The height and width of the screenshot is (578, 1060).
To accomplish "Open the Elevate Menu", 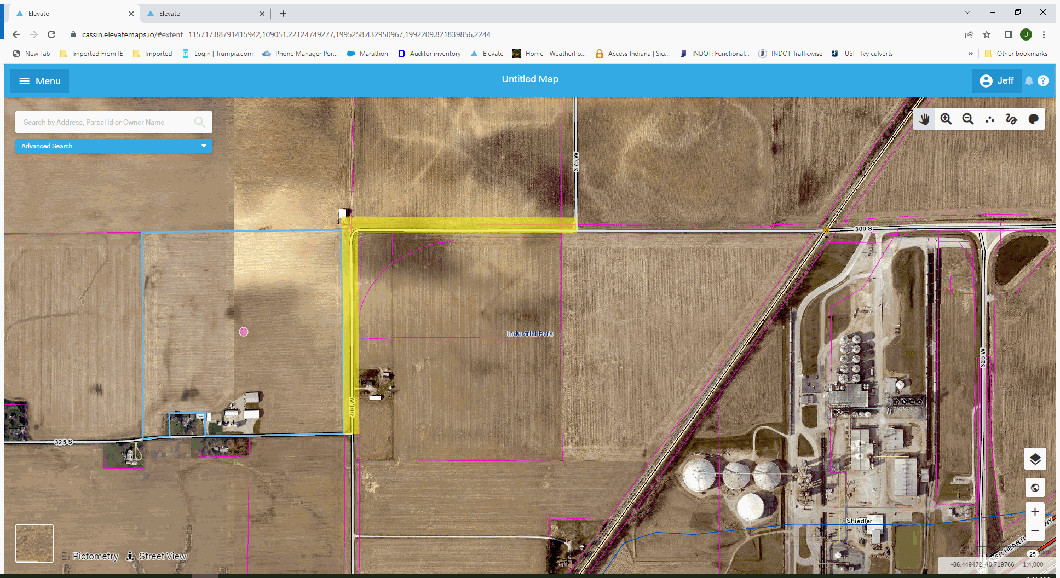I will coord(39,80).
